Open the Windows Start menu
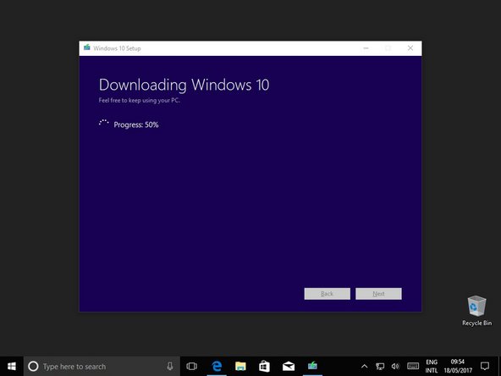Image resolution: width=501 pixels, height=376 pixels. coord(12,367)
